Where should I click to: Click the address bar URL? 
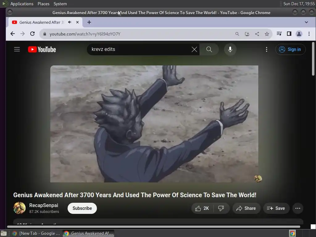85,34
